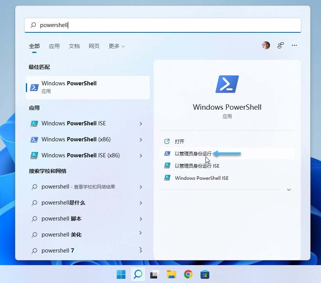Launch Google Chrome from the taskbar
The height and width of the screenshot is (283, 321).
(x=188, y=274)
